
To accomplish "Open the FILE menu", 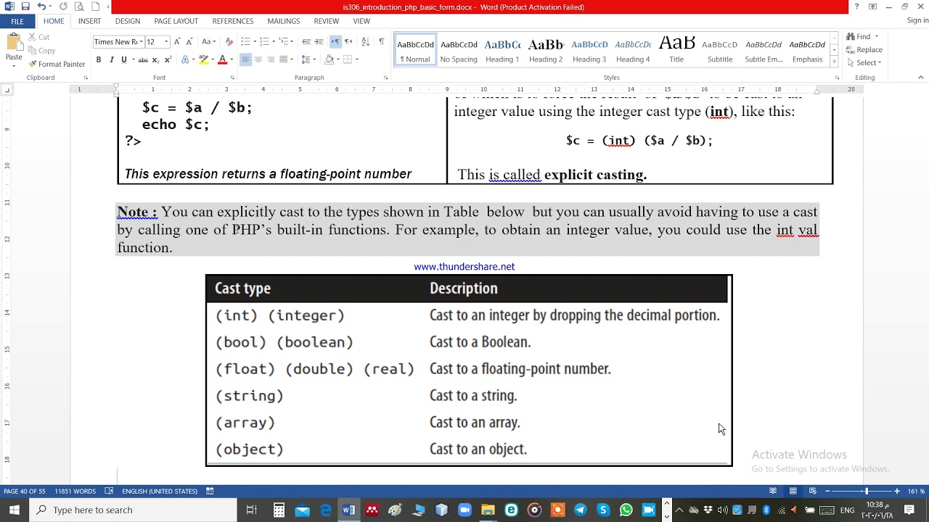I will pos(17,21).
